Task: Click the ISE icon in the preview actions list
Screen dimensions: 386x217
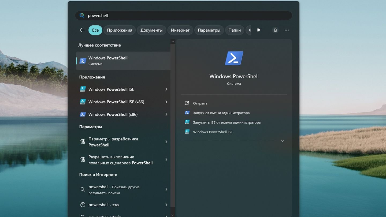Action: 187,132
